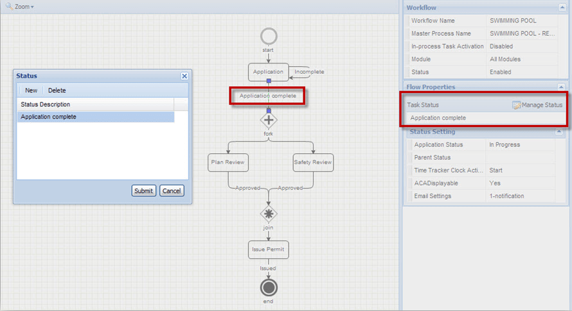Click the start event circle

(x=269, y=36)
